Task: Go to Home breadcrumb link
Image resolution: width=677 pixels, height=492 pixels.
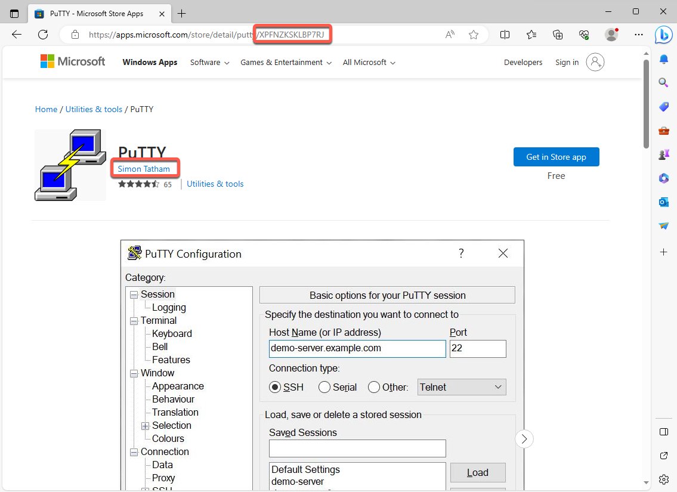Action: (x=46, y=109)
